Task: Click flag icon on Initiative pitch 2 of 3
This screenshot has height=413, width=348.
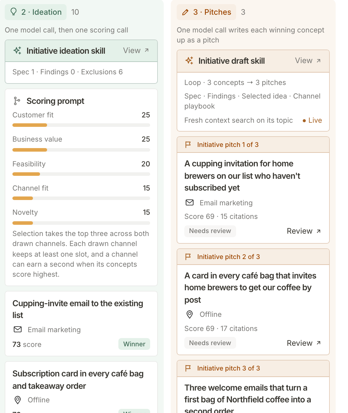Action: pos(188,257)
